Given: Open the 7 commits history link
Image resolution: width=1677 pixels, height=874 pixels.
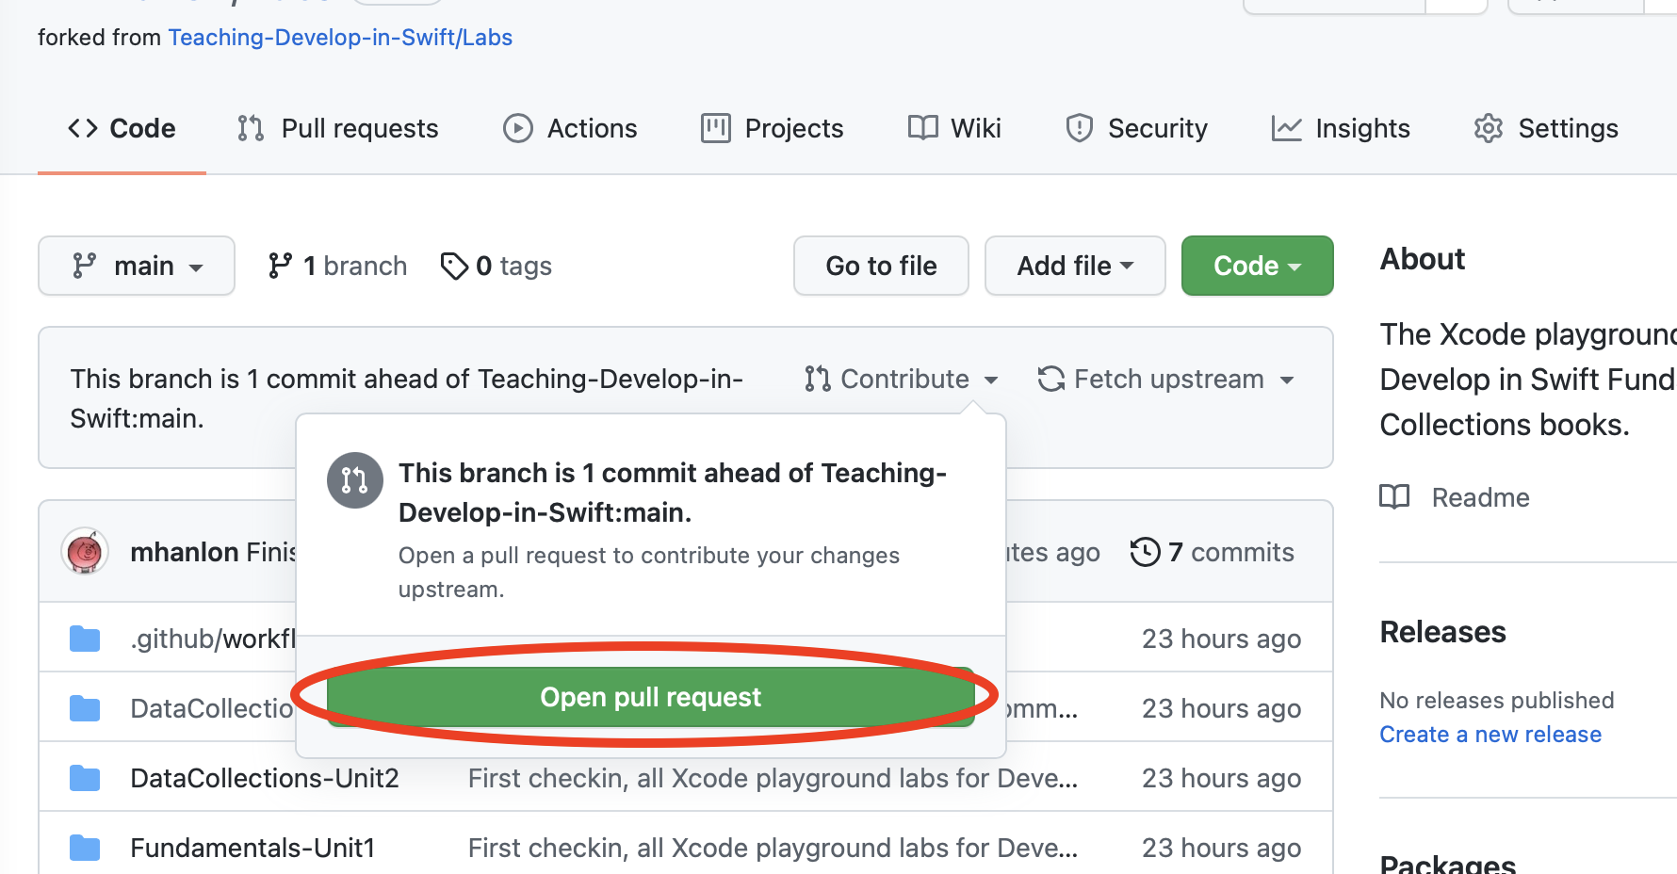Looking at the screenshot, I should click(1213, 552).
